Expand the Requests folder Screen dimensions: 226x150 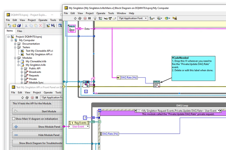tap(22, 76)
